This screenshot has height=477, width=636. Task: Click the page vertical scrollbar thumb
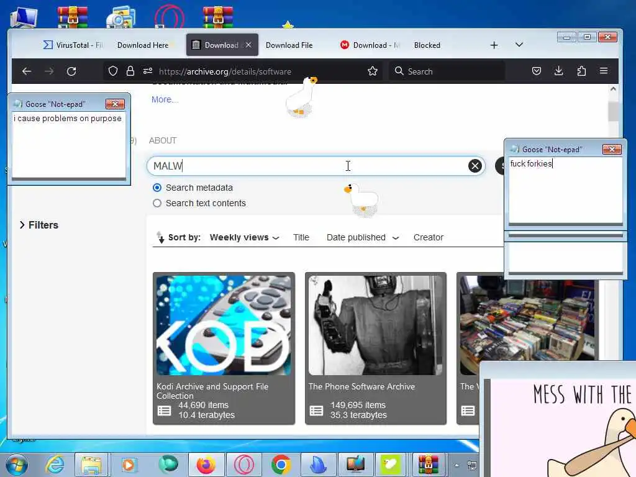[613, 111]
